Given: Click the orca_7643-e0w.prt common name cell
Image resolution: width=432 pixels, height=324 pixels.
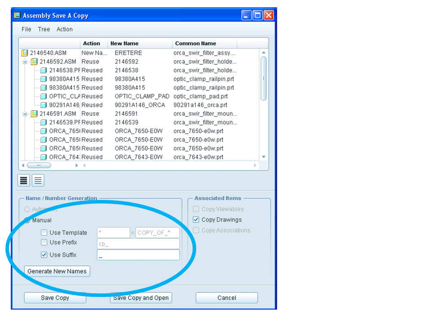Looking at the screenshot, I should point(198,157).
